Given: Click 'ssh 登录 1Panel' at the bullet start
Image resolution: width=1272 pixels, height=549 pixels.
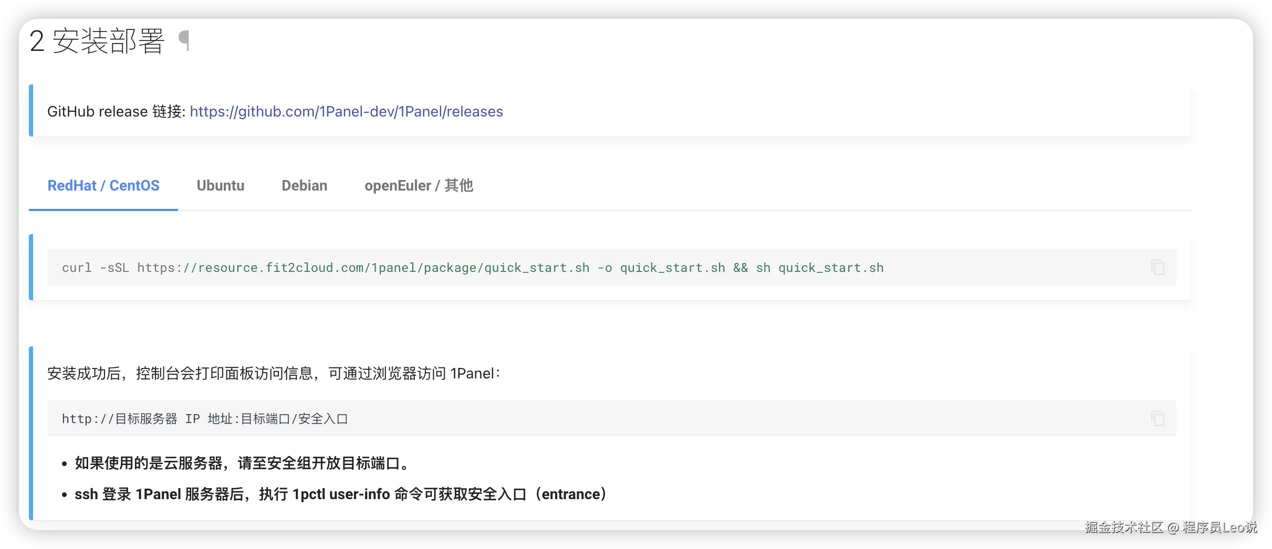Looking at the screenshot, I should tap(128, 494).
